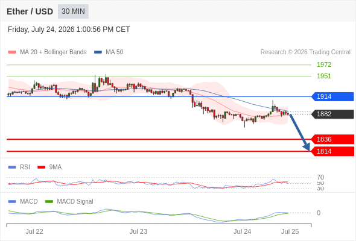Screen dimensions: 356x241
Task: Click the Jul 25 date axis label
Action: [x=290, y=231]
